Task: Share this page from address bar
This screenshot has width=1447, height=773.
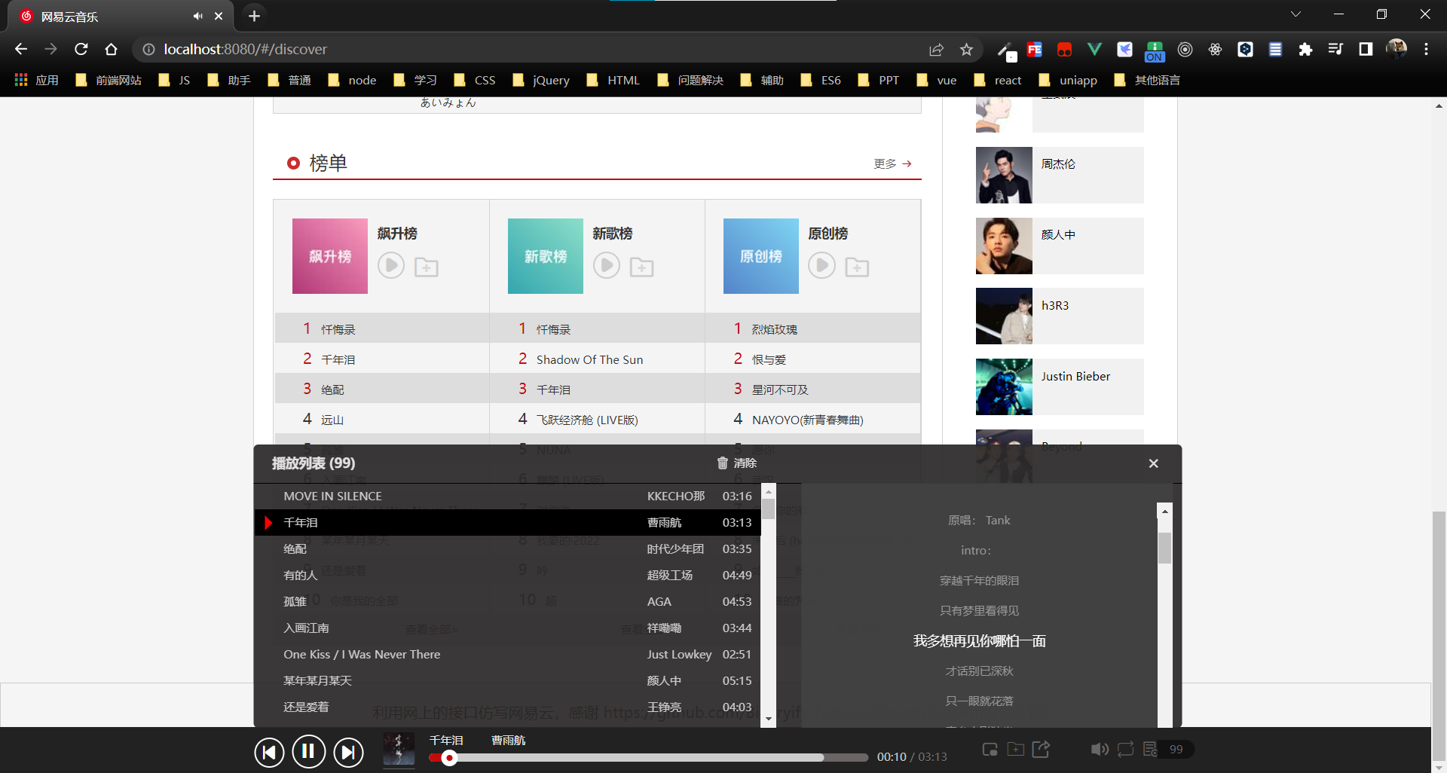Action: [x=936, y=49]
